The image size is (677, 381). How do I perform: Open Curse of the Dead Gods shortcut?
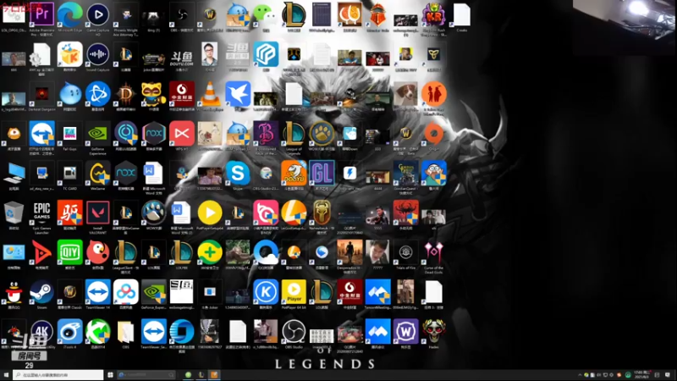433,252
